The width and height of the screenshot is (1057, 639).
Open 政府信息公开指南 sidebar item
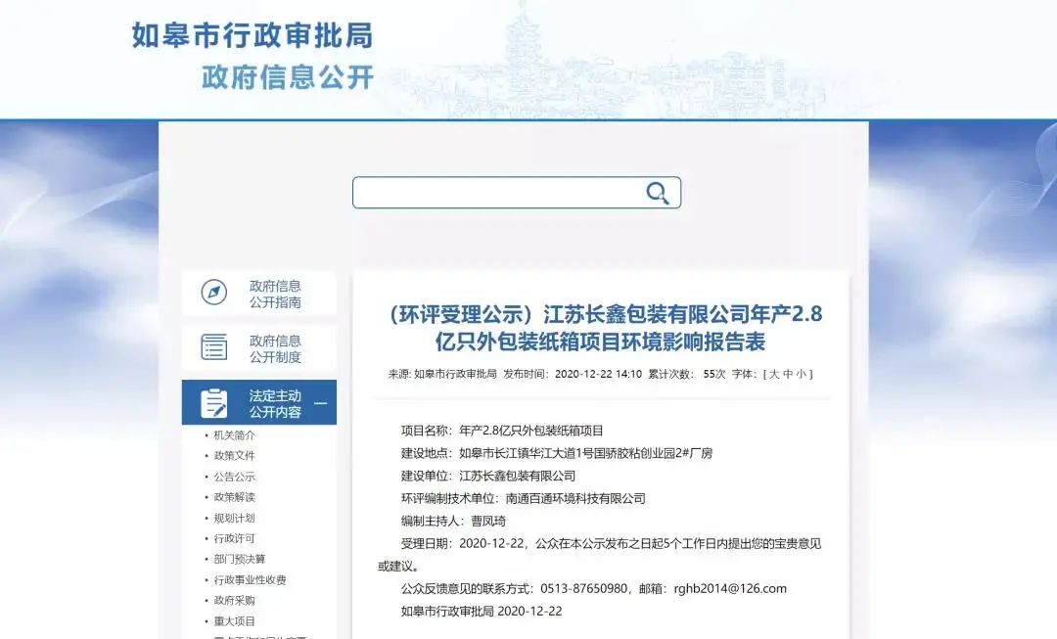point(258,294)
